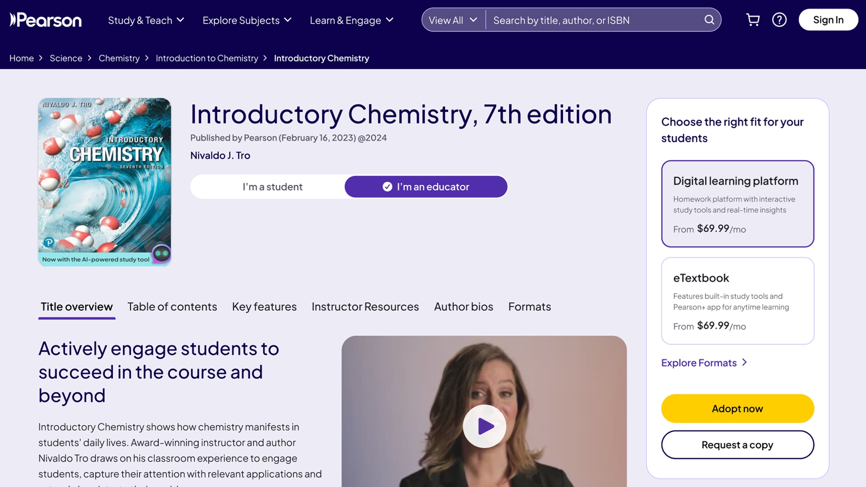Open the View All search filter dropdown

[x=453, y=20]
